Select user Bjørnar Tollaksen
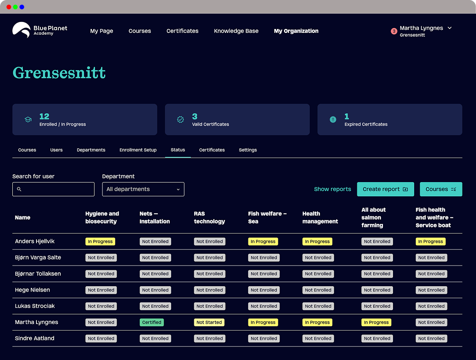 (x=38, y=274)
